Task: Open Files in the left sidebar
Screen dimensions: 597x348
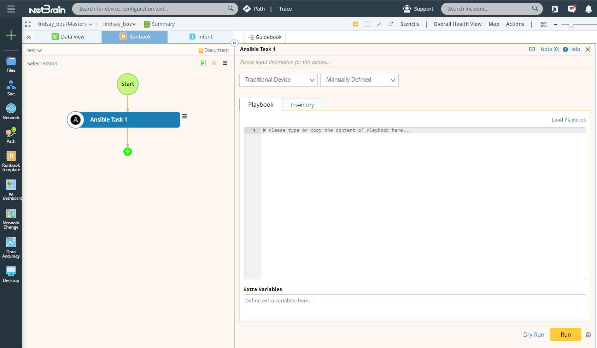Action: (x=11, y=64)
